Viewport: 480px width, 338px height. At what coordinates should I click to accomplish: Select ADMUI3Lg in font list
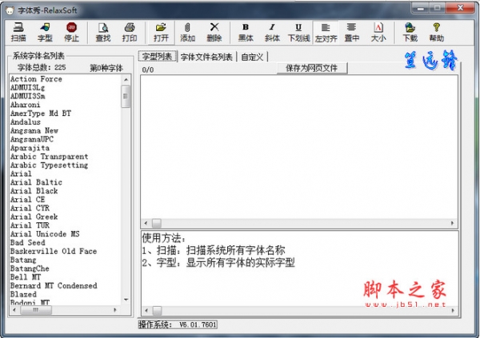pos(27,87)
